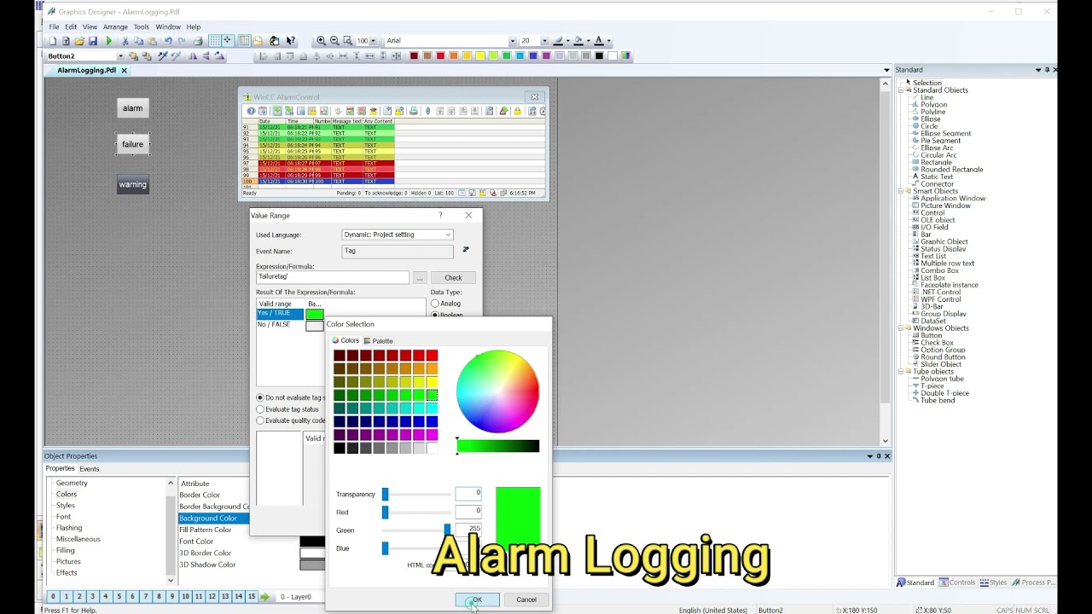Image resolution: width=1092 pixels, height=614 pixels.
Task: Collapse the Windows Objects tree node
Action: coord(901,328)
